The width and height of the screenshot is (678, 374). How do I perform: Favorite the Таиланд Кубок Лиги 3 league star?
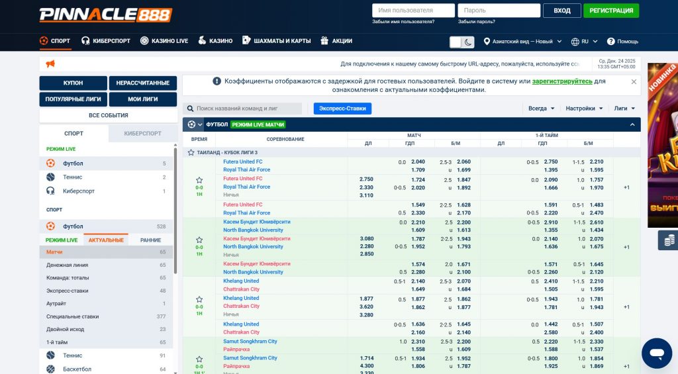point(191,152)
